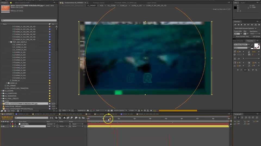Click the Shift+RAM Preview Options button
The image size is (261, 146).
245,28
